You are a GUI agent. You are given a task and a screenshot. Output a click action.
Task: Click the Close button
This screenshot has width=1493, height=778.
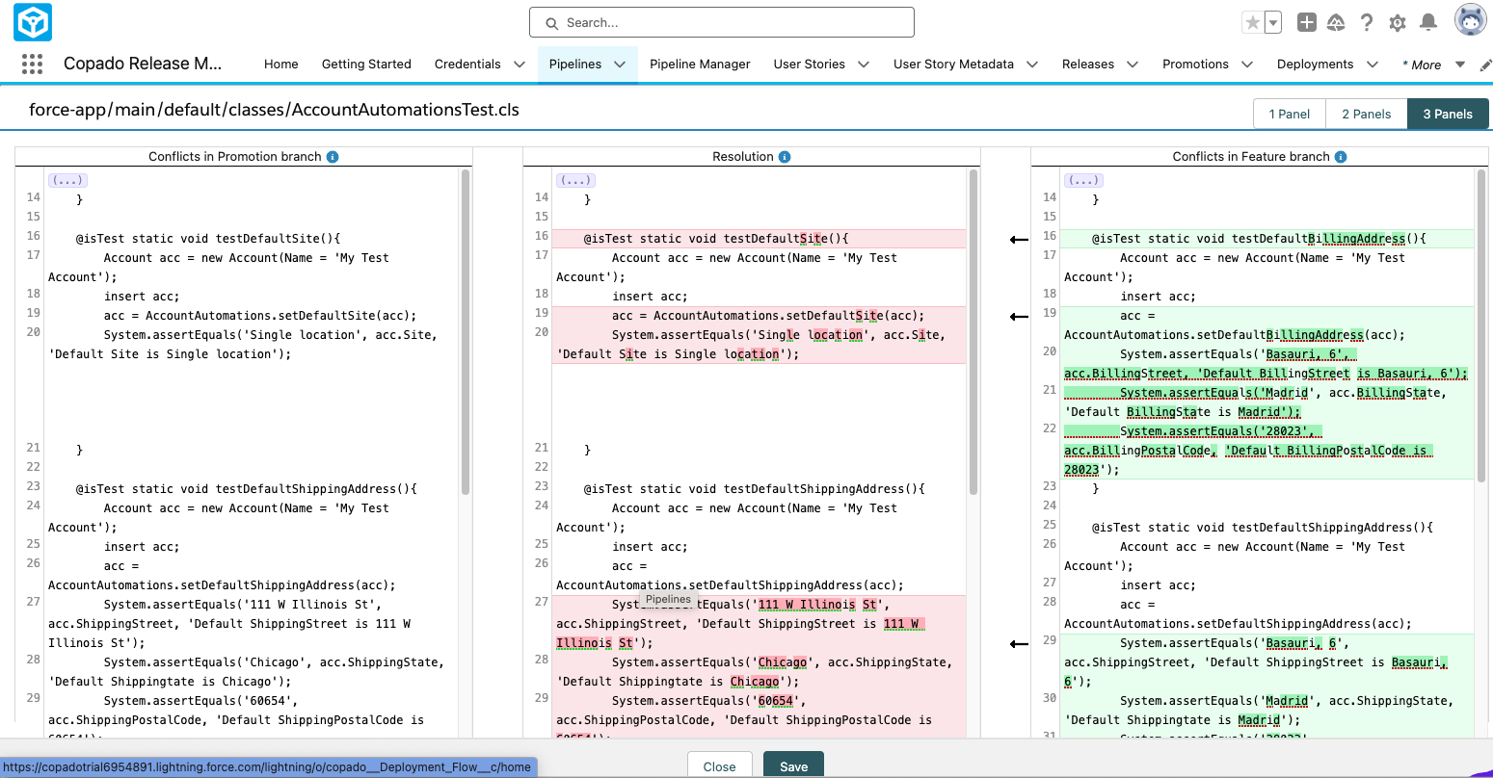tap(719, 766)
